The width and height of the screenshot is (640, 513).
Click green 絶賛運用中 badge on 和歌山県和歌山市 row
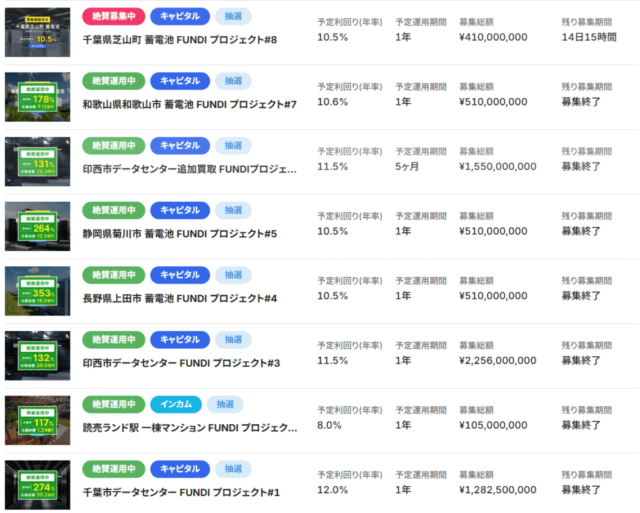114,81
